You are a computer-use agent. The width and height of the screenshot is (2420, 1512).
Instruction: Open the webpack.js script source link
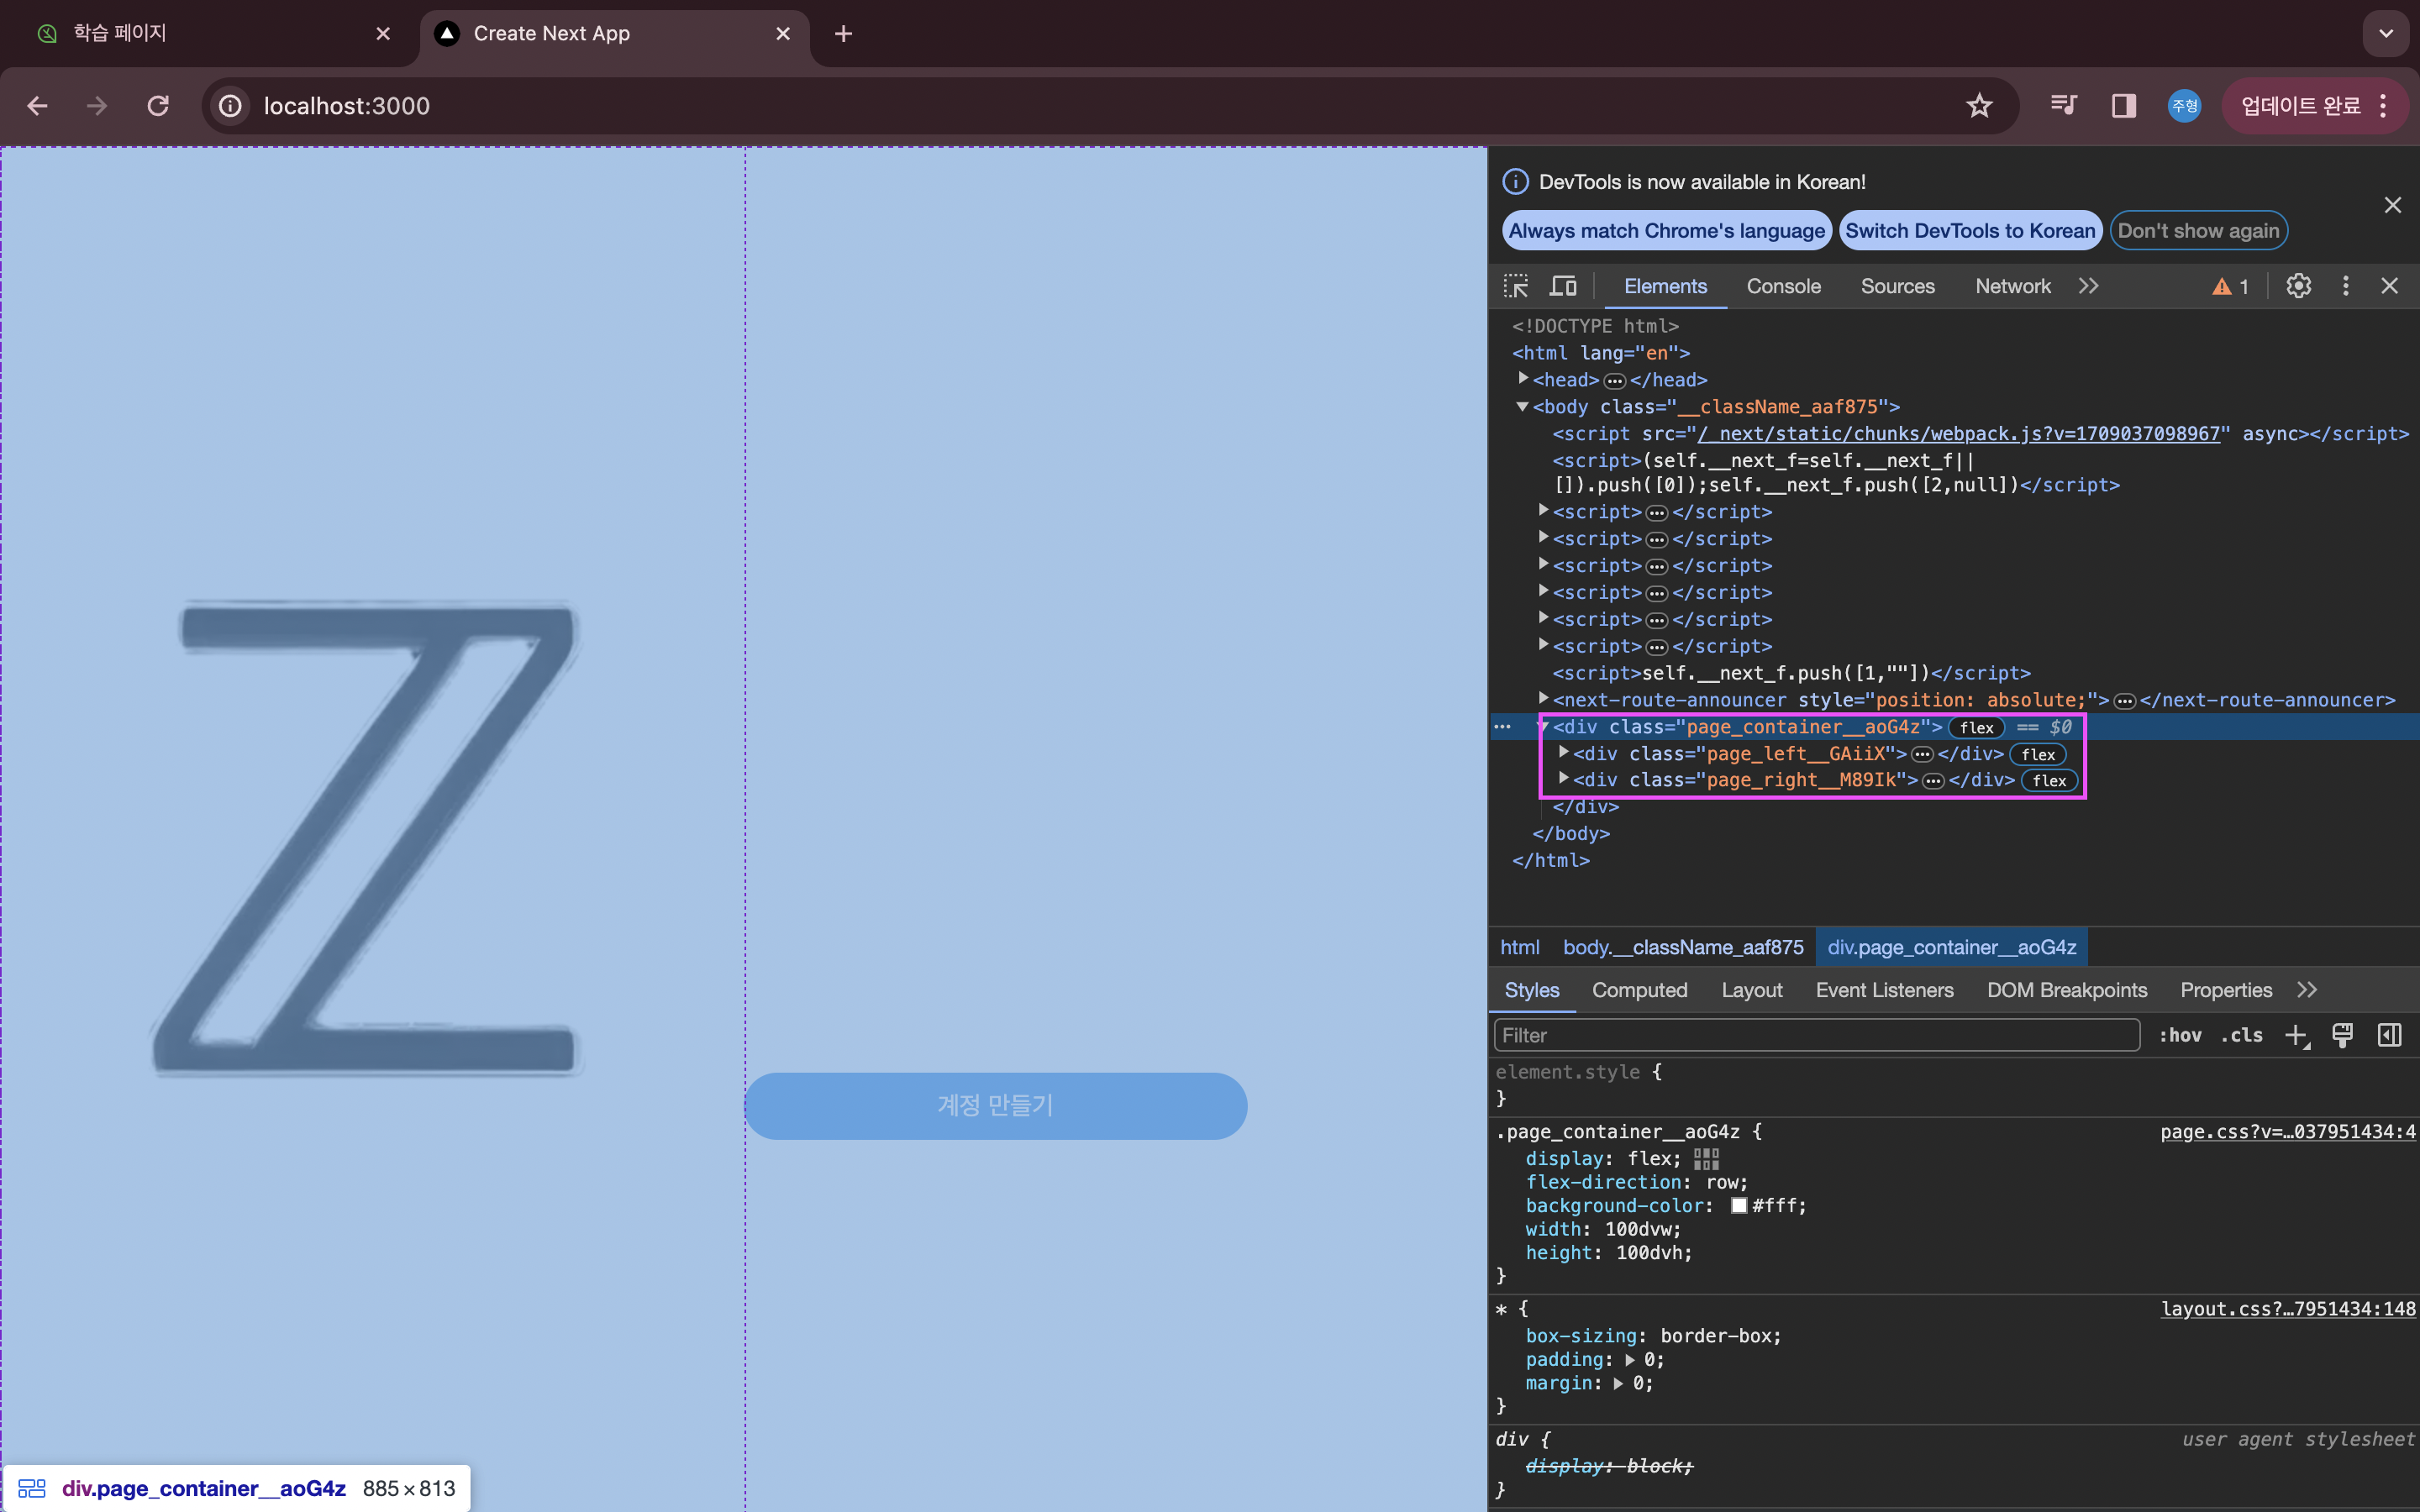[x=1958, y=434]
